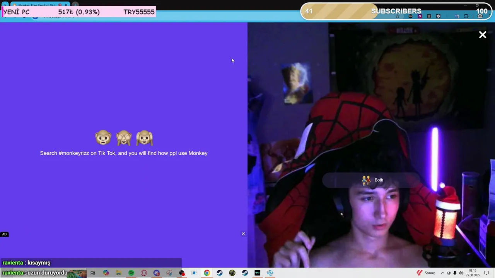The height and width of the screenshot is (278, 495).
Task: Close the Monkey browser tab
Action: pyautogui.click(x=66, y=5)
